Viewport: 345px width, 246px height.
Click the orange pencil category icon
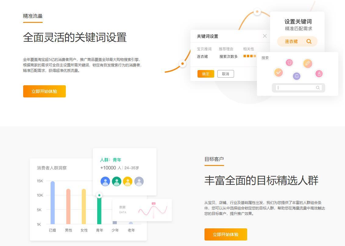[308, 63]
